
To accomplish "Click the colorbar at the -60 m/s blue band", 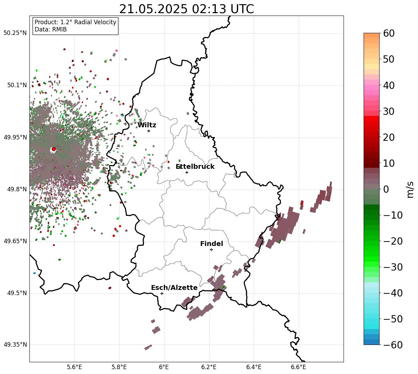I will (x=372, y=342).
